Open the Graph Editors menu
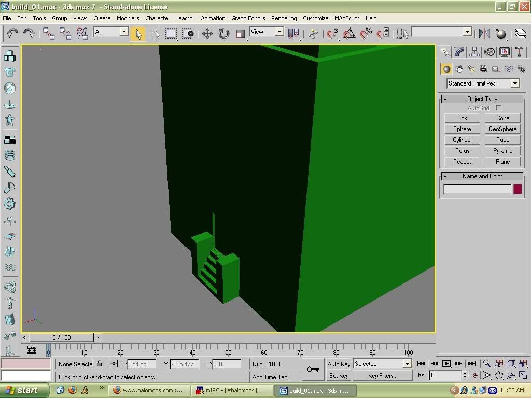This screenshot has height=398, width=531. coord(248,18)
